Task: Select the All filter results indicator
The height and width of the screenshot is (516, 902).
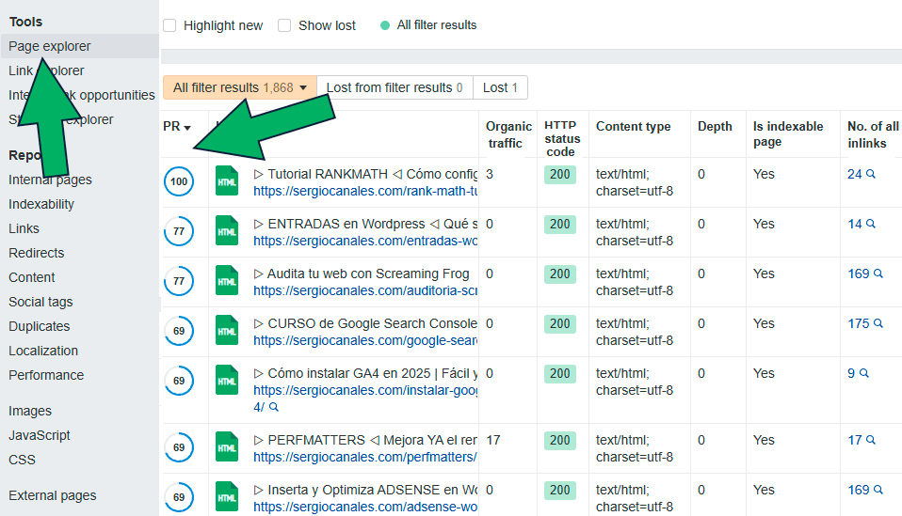Action: pyautogui.click(x=428, y=25)
